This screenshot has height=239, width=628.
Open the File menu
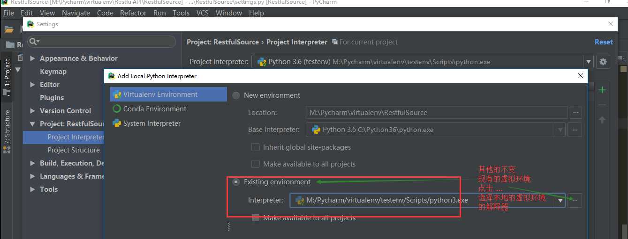(8, 13)
